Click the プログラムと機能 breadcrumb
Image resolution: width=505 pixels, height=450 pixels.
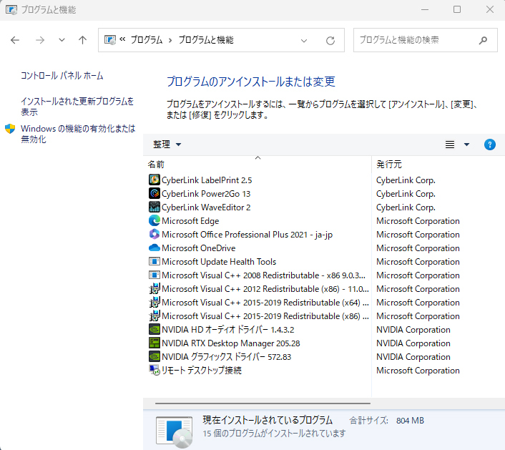[206, 40]
